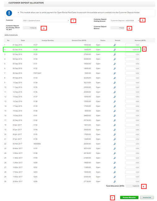
Task: Select the Total Allocation (MYR) field
Action: (x=133, y=186)
